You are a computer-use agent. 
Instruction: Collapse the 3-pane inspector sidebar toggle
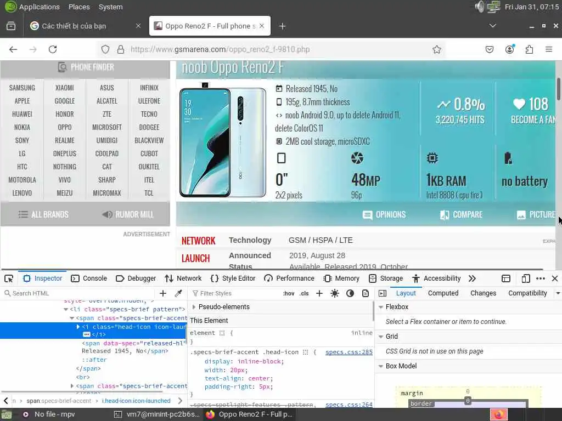coord(383,294)
